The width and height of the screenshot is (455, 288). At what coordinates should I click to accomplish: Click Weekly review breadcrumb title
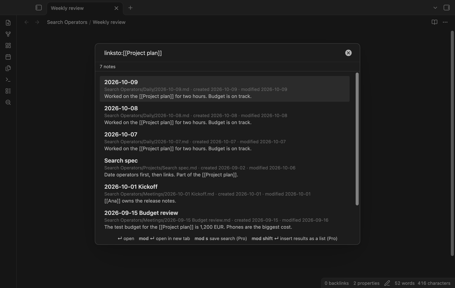(x=109, y=22)
